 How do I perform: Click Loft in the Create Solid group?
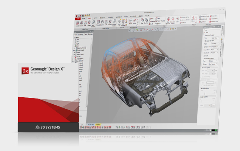tap(85, 23)
